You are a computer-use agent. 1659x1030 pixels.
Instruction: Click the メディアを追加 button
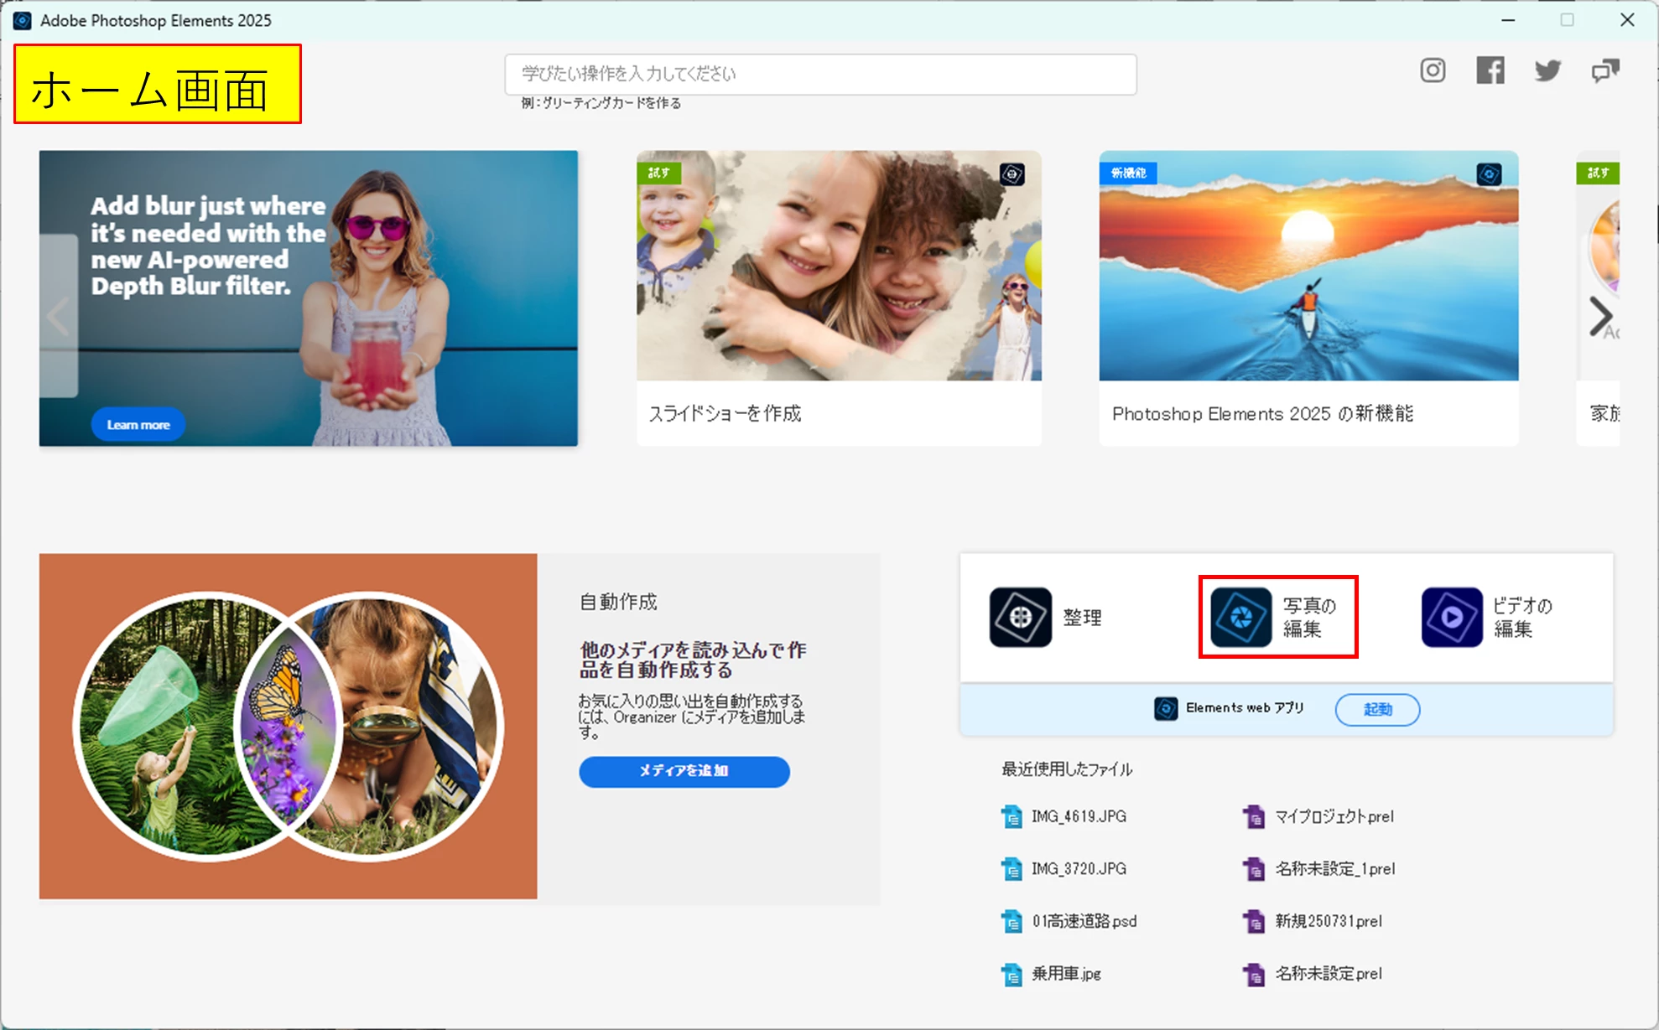(684, 771)
